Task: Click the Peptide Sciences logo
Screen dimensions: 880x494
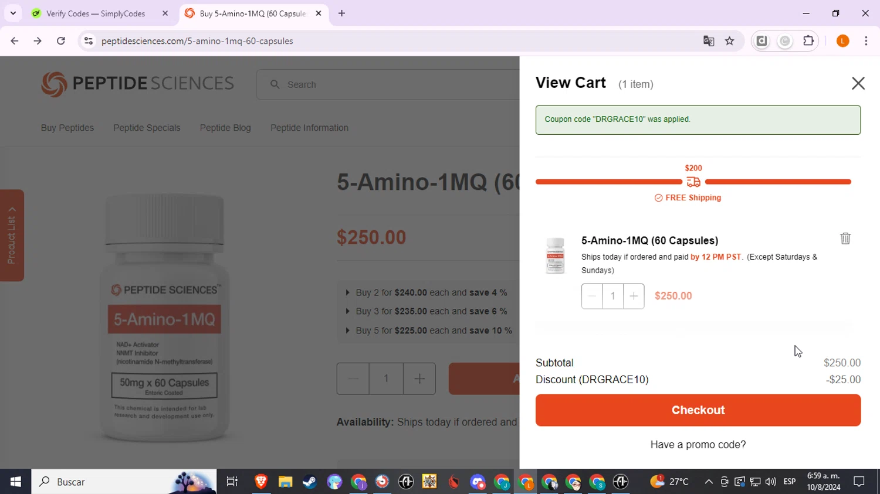Action: 137,84
